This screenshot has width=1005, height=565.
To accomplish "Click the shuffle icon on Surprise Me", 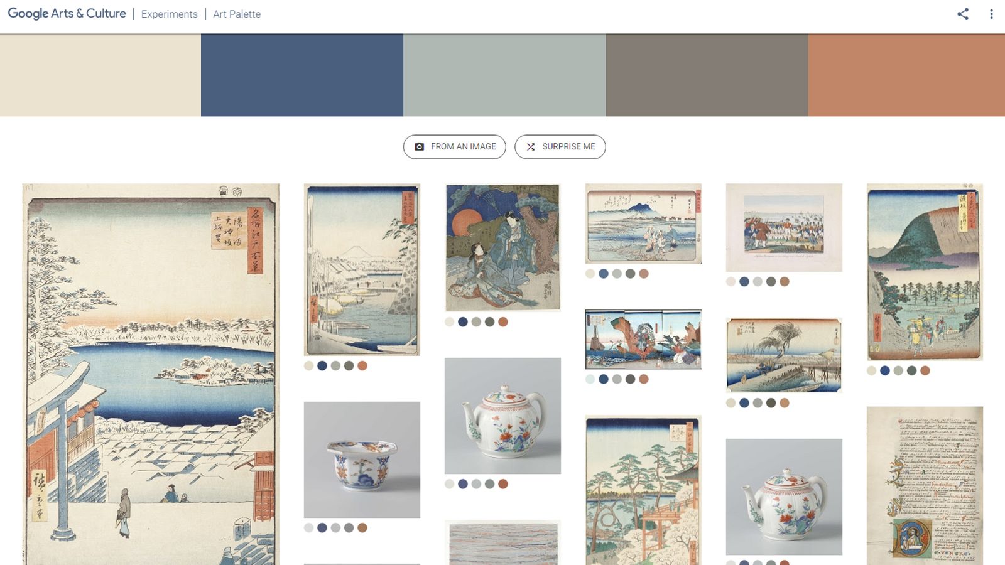I will (x=531, y=146).
